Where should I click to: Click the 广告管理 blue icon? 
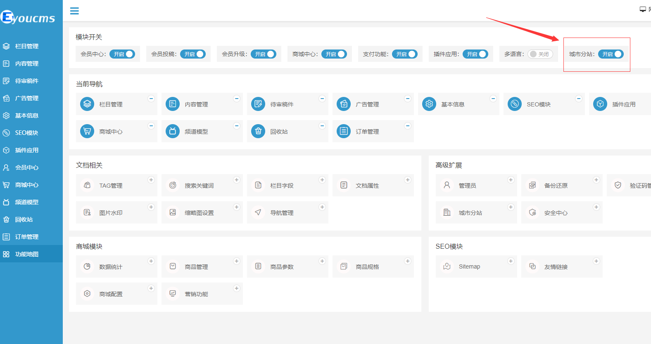pos(344,104)
